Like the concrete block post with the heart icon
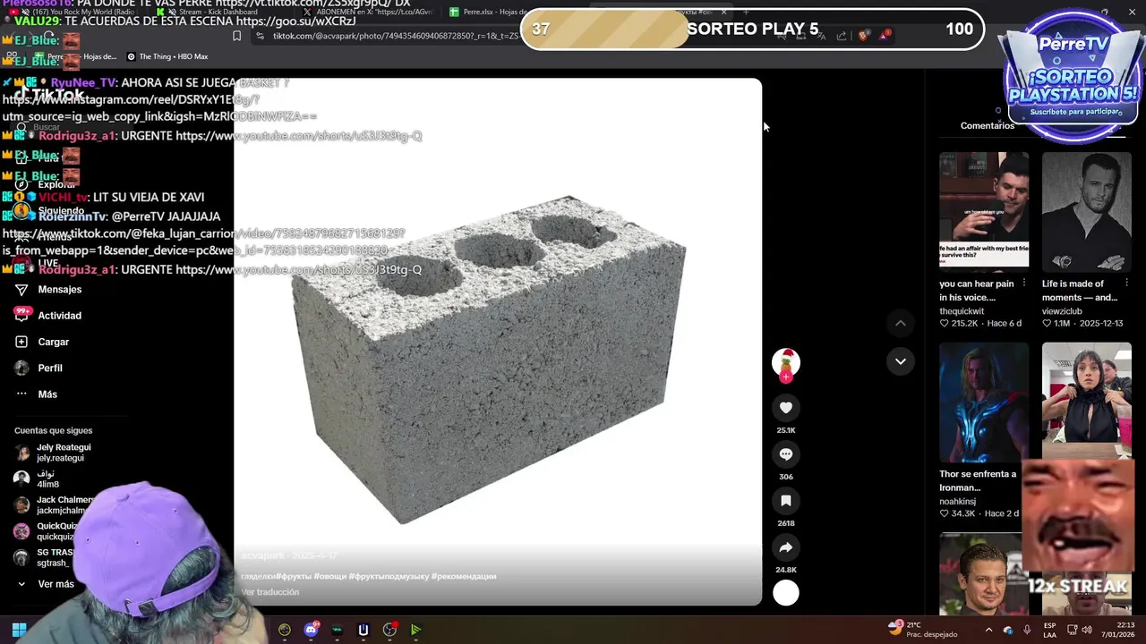The image size is (1146, 644). 785,408
